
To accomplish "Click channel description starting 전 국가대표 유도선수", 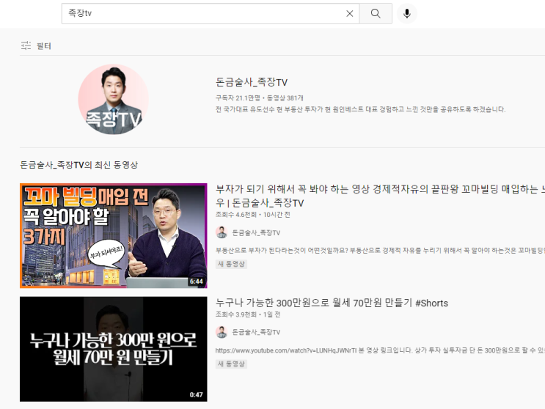I will (360, 109).
